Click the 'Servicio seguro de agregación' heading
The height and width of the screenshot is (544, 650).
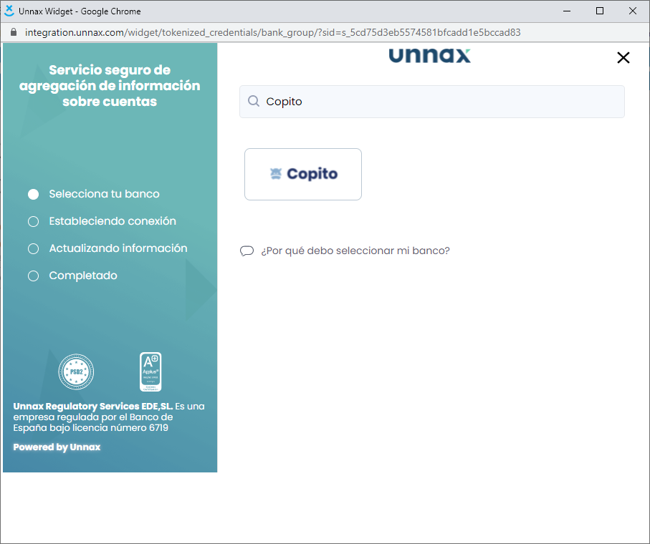click(x=110, y=86)
